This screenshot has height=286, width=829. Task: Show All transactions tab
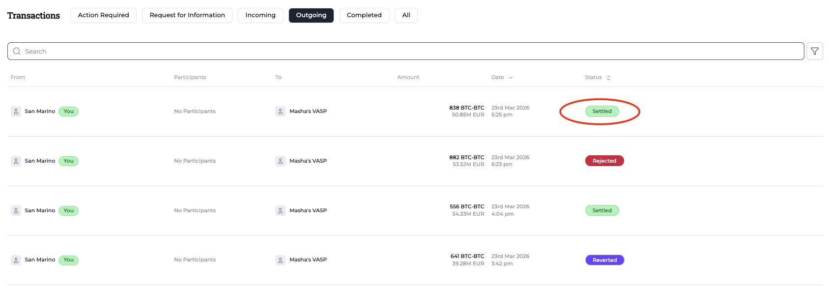[x=406, y=15]
